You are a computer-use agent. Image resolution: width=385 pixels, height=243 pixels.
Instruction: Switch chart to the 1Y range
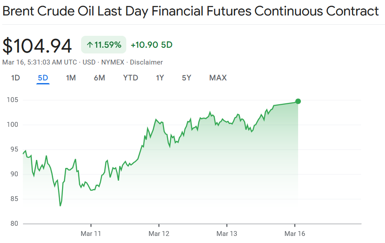pos(160,78)
